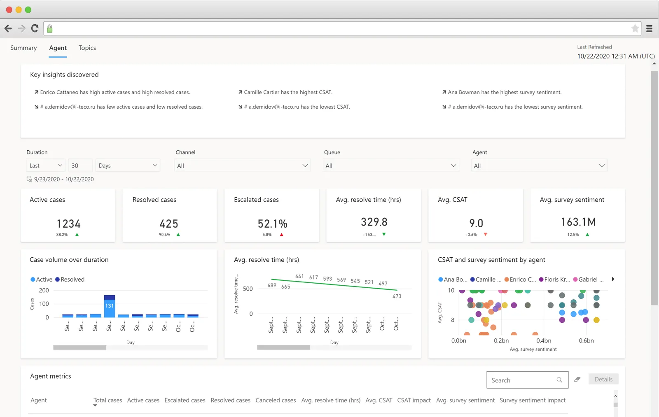Sort by Escalated cases column header

click(x=185, y=400)
